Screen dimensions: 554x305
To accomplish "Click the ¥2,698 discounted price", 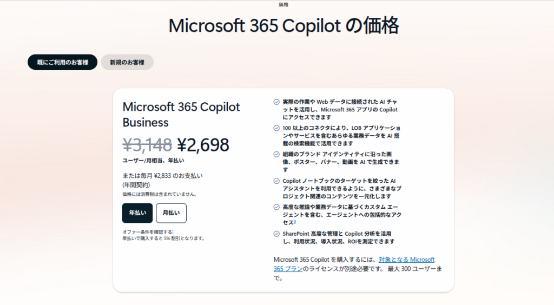I will [x=203, y=144].
